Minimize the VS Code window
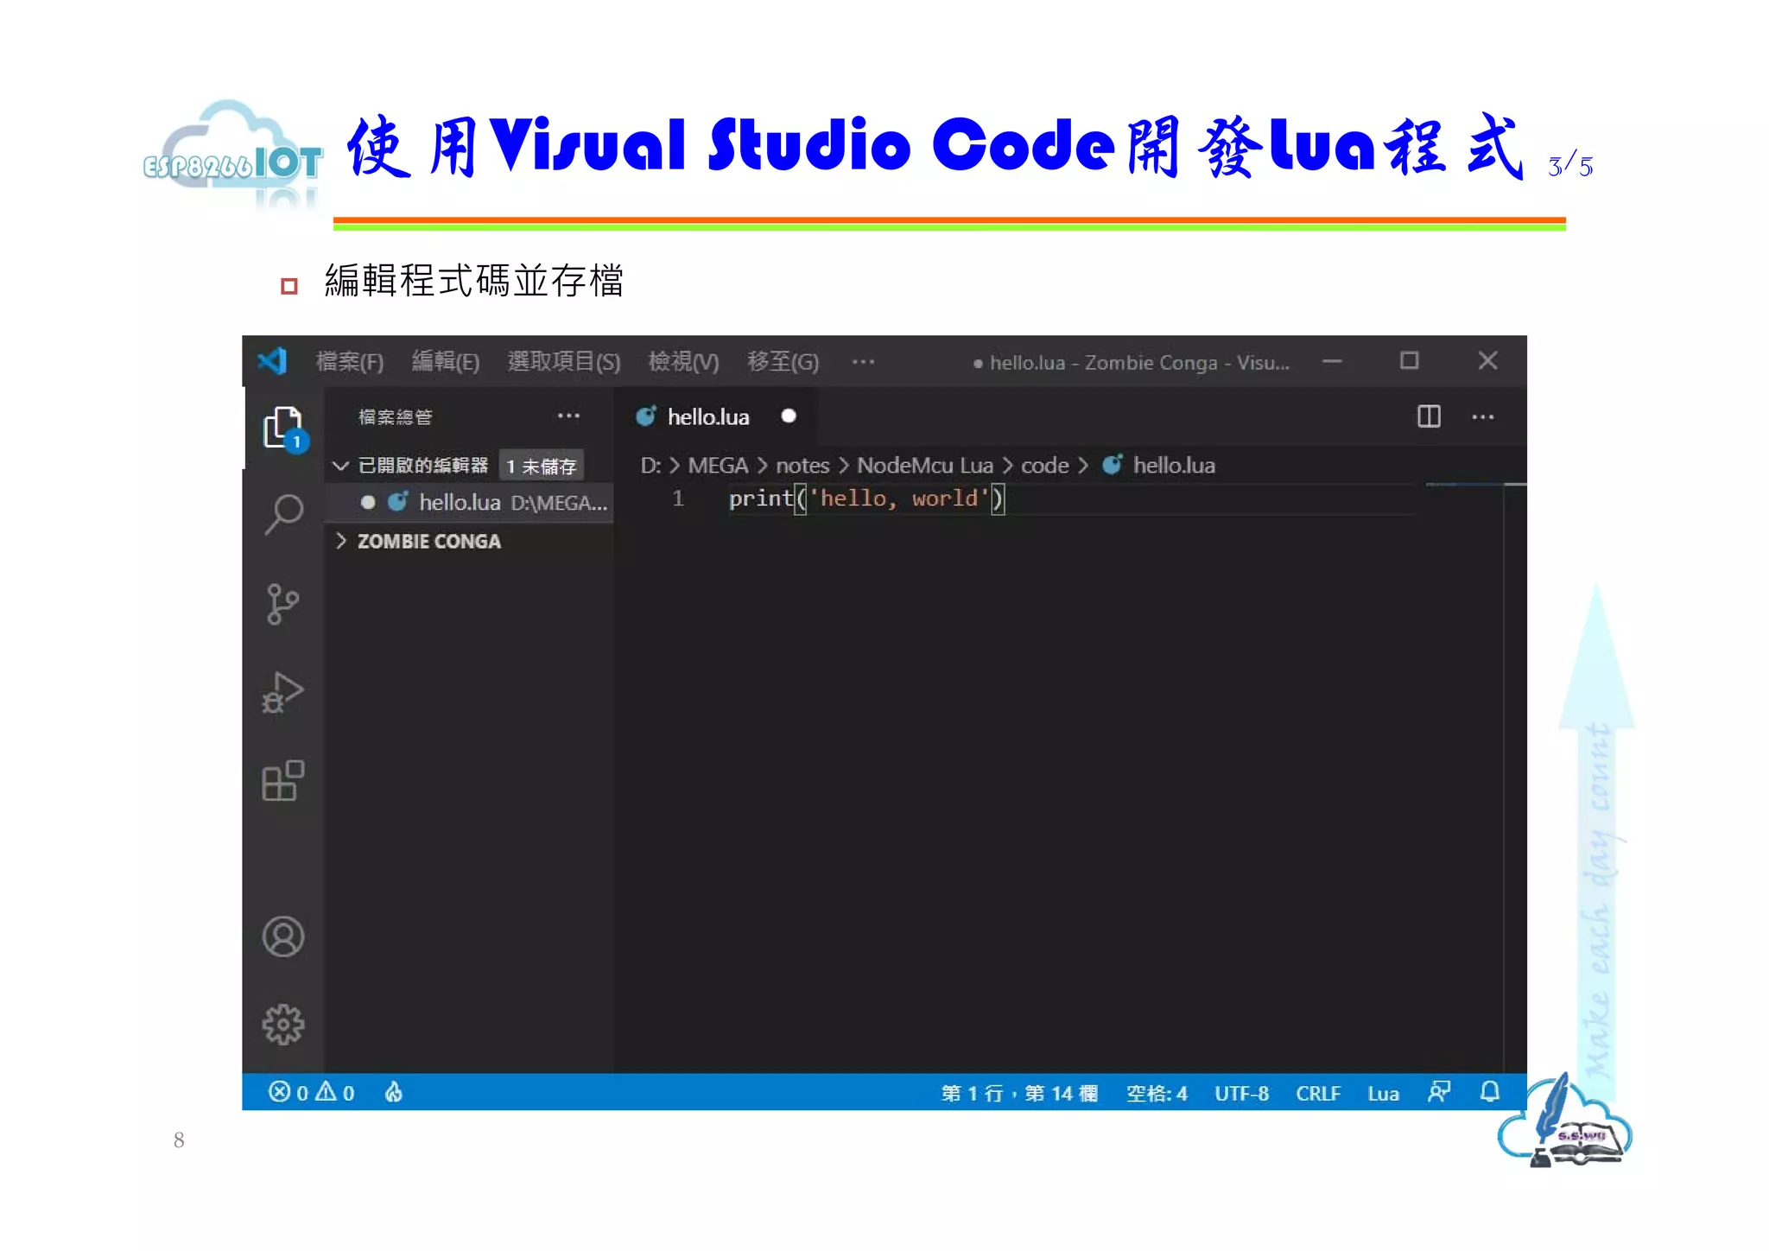The image size is (1769, 1251). [1332, 361]
